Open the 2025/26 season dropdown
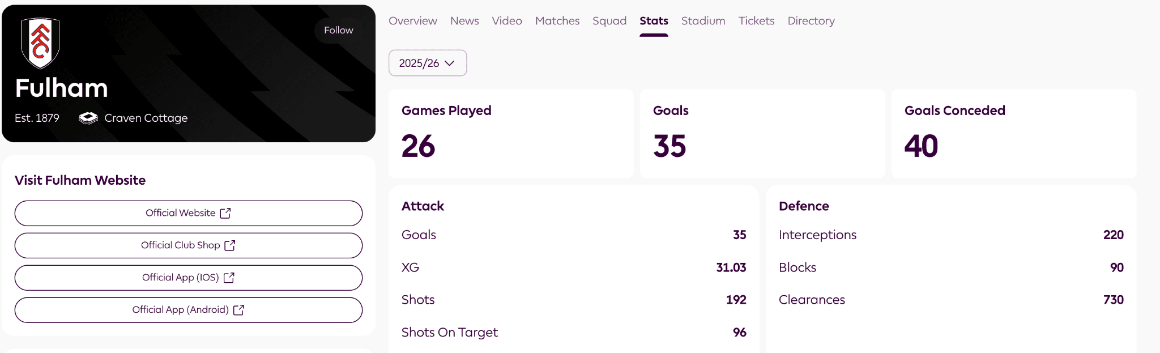1160x353 pixels. 427,63
